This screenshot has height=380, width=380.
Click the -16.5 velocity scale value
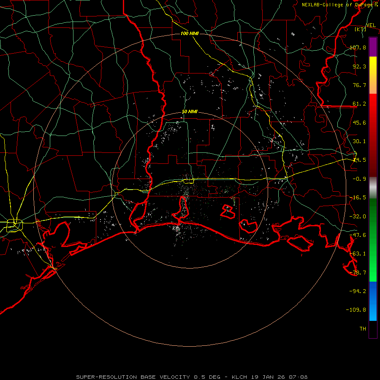click(x=358, y=198)
